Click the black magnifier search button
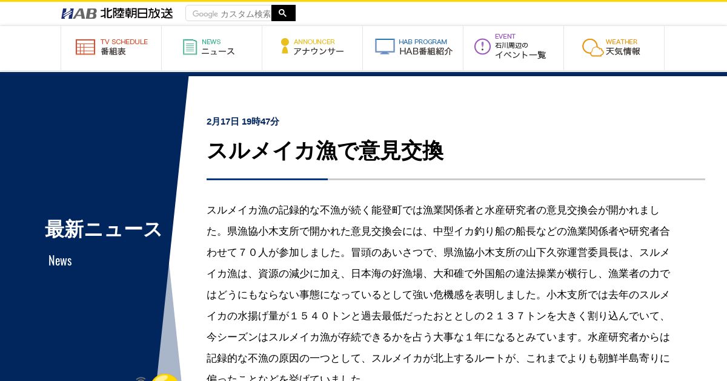This screenshot has height=381, width=727. click(x=284, y=13)
